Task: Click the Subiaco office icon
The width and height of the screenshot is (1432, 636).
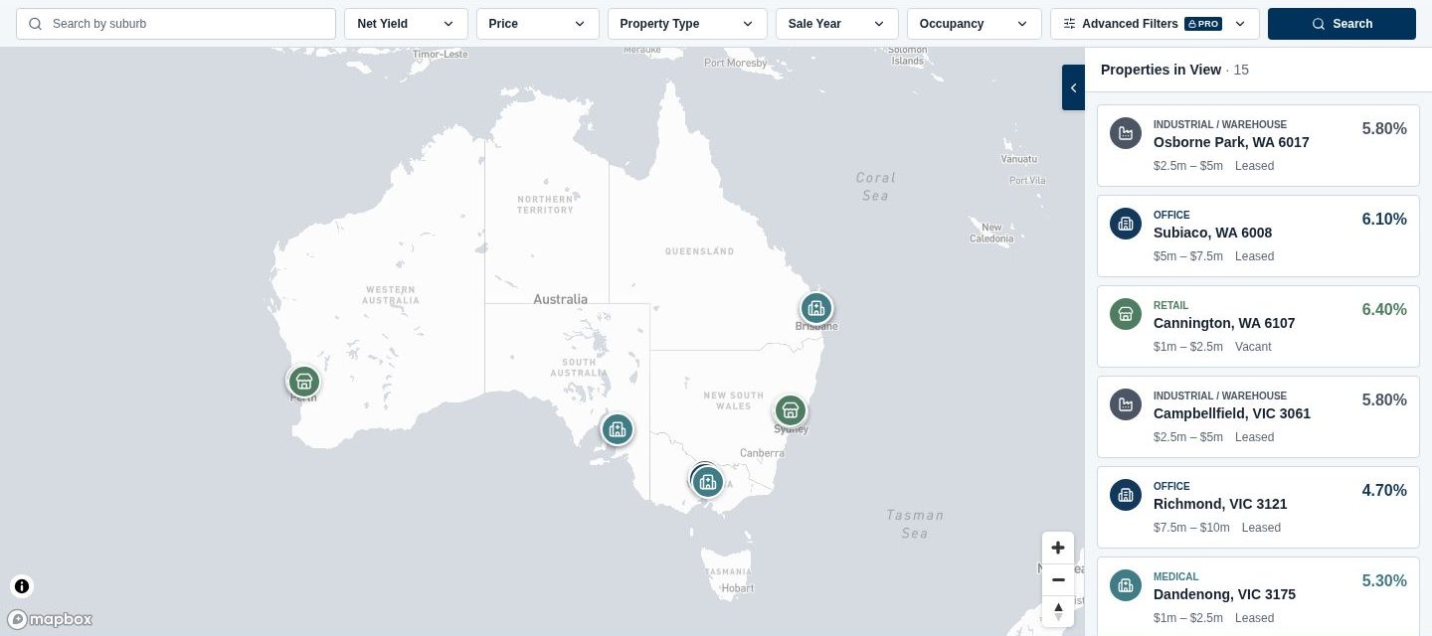Action: coord(1126,224)
